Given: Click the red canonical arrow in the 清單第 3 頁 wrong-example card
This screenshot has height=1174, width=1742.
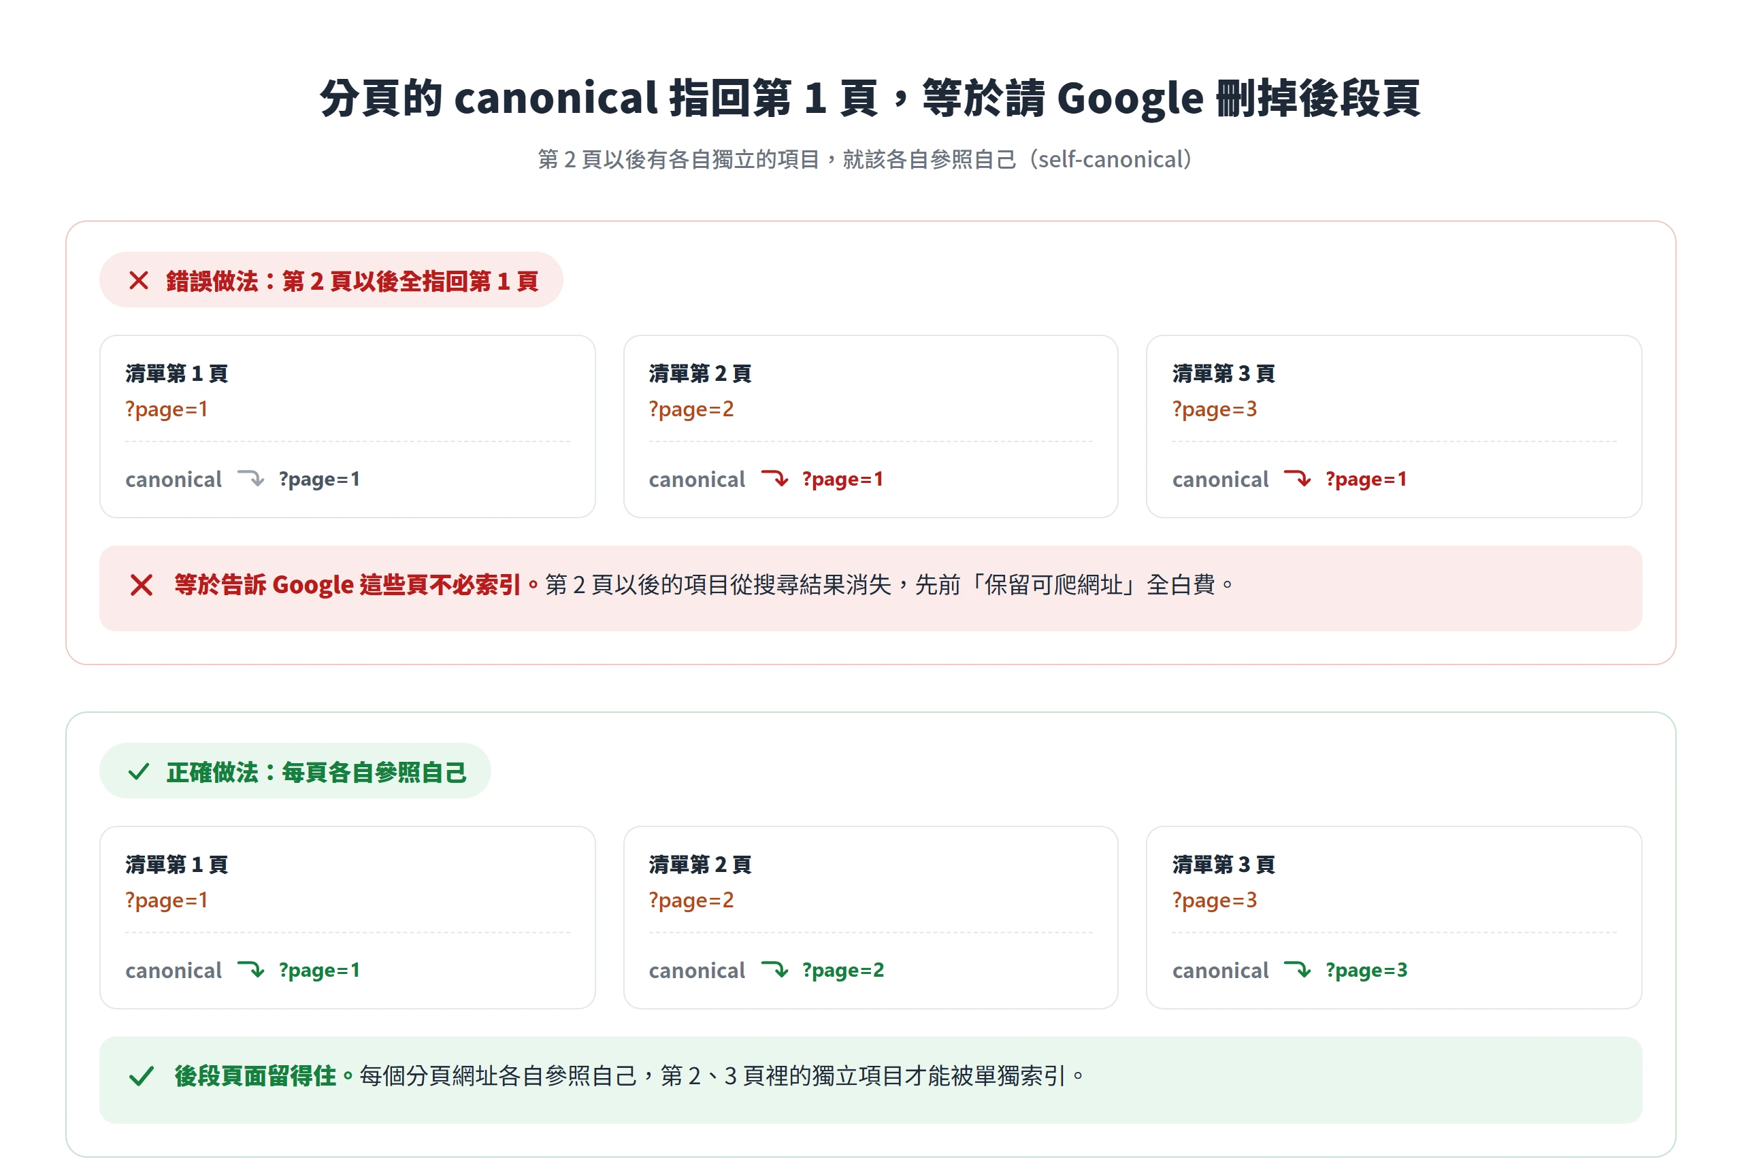Looking at the screenshot, I should [x=1297, y=477].
